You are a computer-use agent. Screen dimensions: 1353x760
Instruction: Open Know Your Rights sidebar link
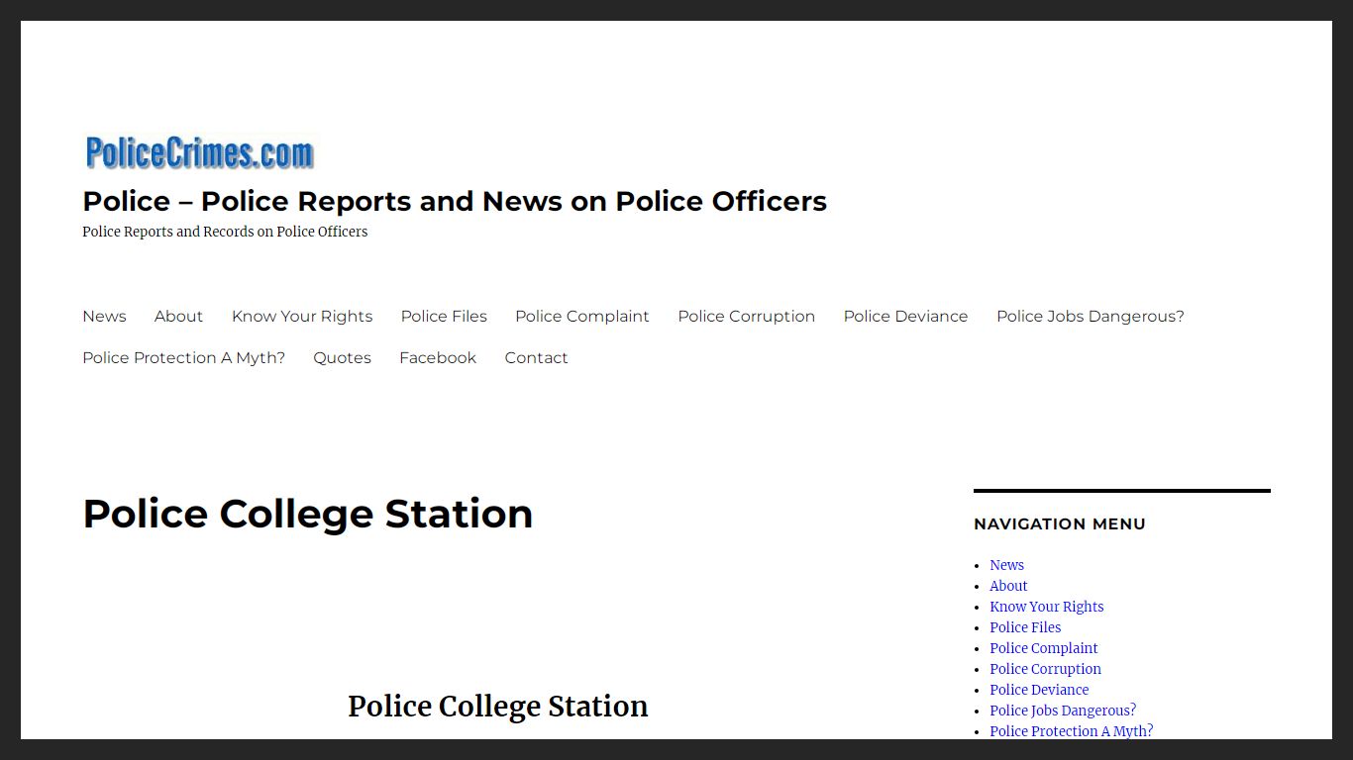[1046, 607]
